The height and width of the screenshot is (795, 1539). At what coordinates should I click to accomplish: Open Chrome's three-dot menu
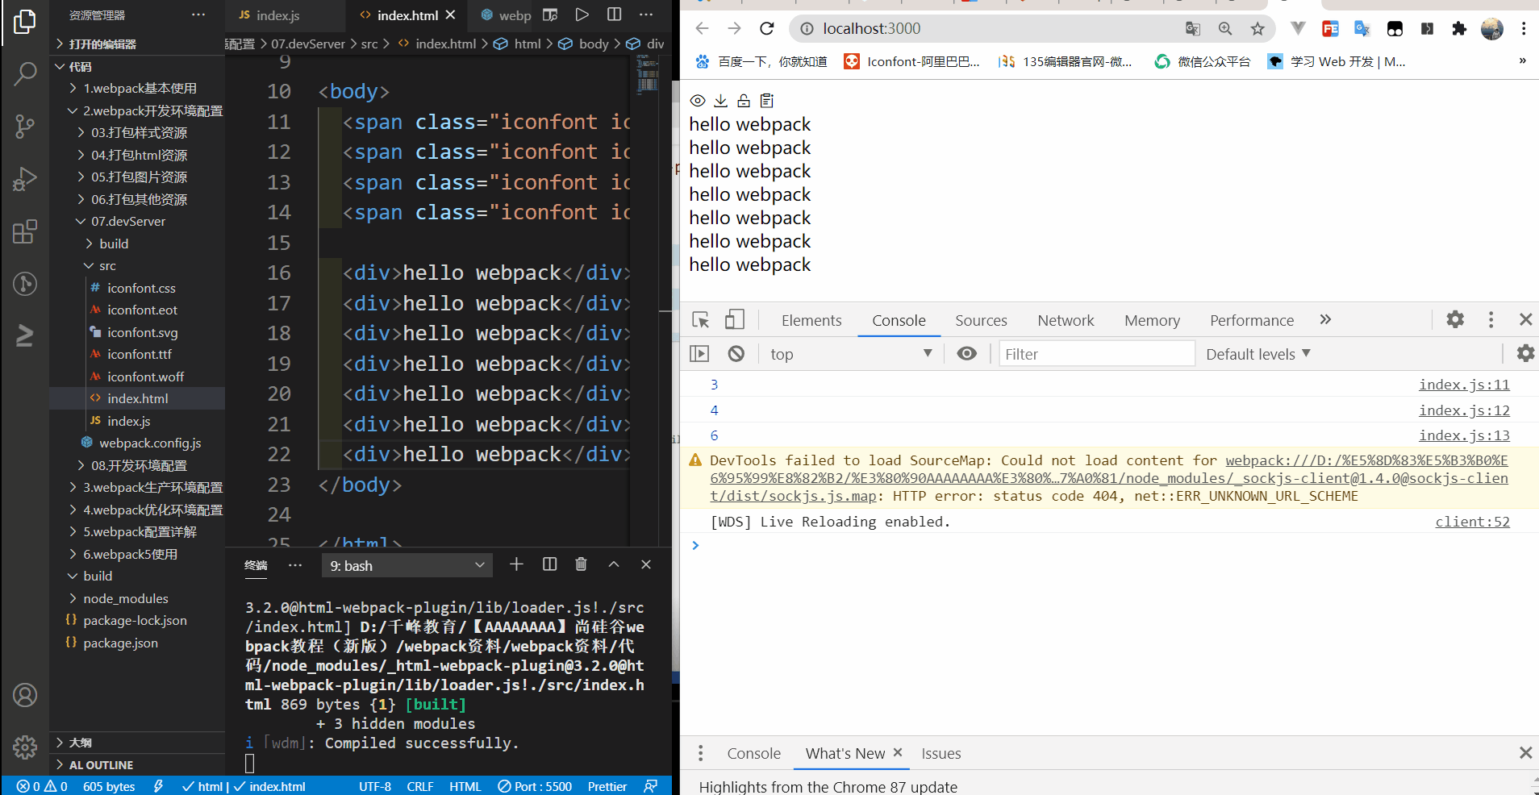pos(1524,29)
